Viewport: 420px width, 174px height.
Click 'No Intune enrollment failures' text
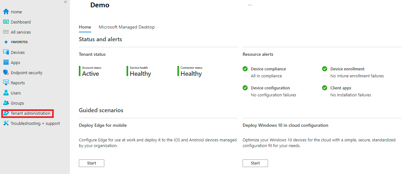click(357, 76)
